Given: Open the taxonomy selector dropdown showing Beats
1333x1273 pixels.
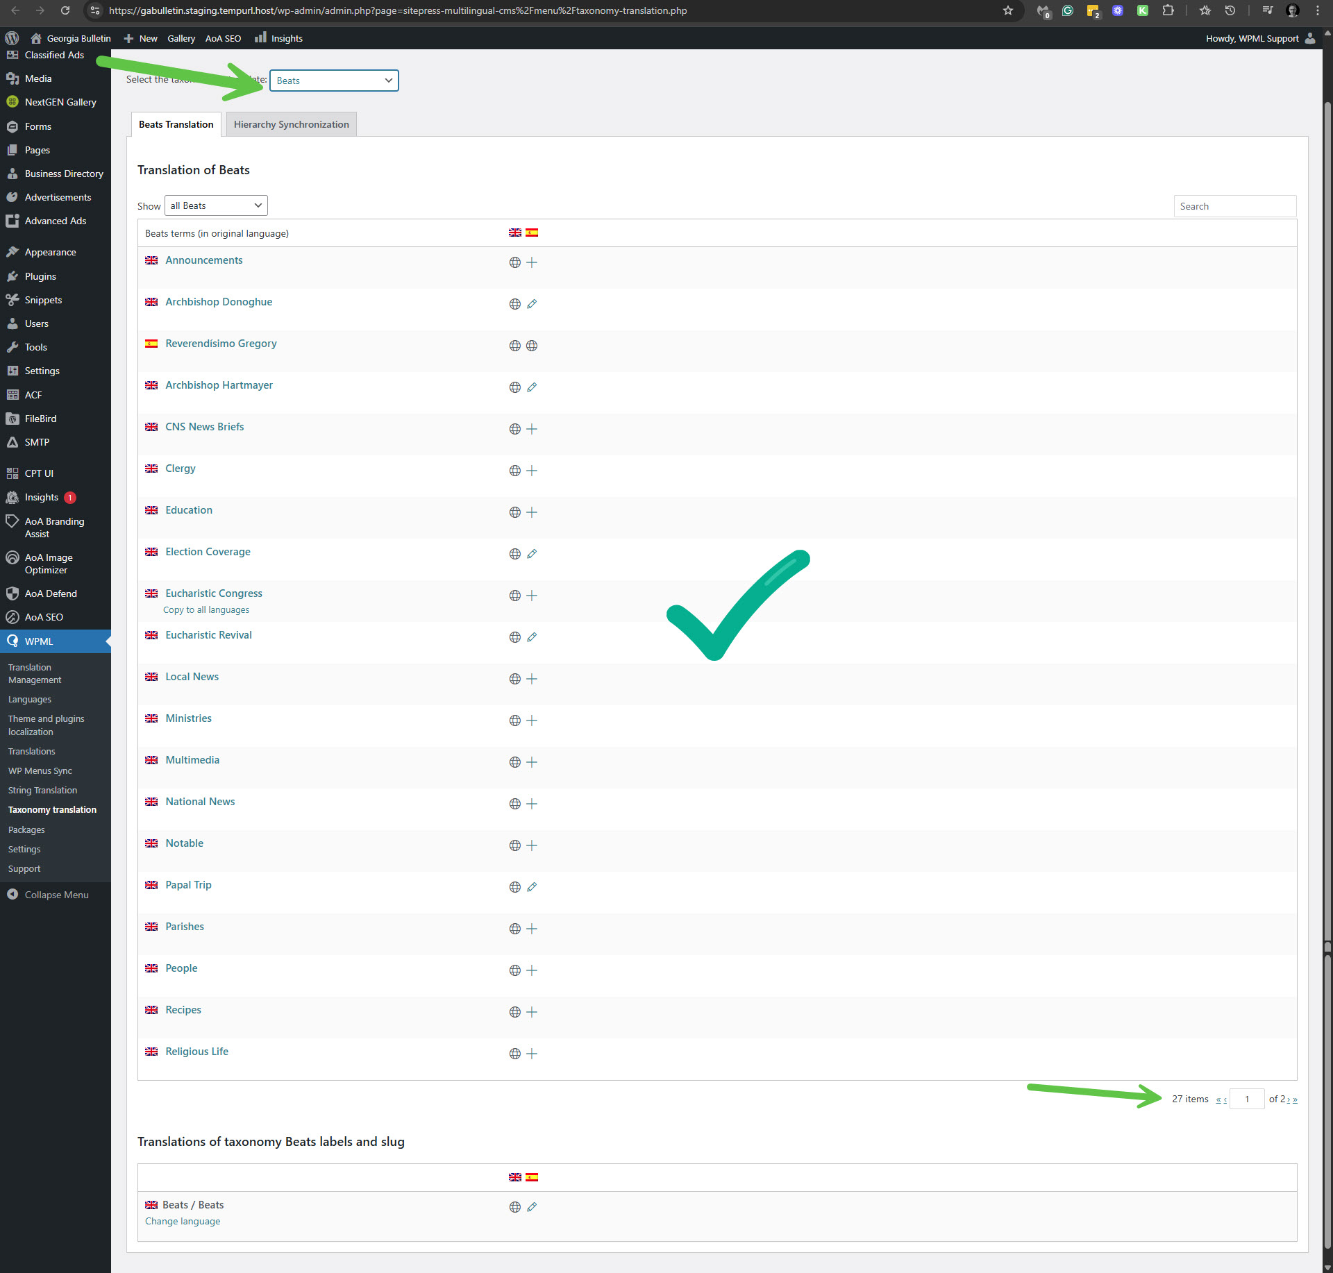Looking at the screenshot, I should (334, 81).
